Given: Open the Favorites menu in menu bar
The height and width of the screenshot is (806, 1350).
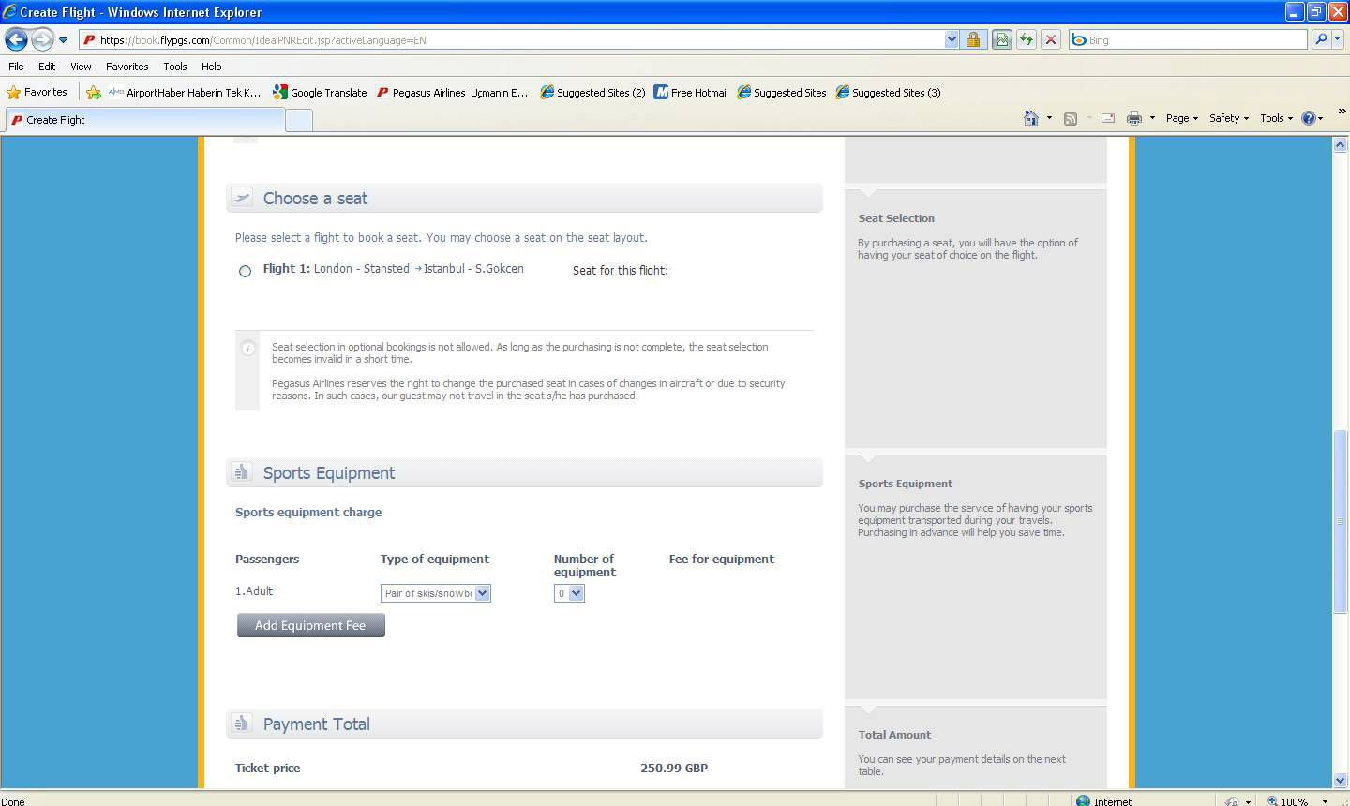Looking at the screenshot, I should coord(127,67).
